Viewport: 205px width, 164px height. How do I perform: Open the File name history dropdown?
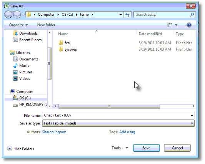point(192,116)
